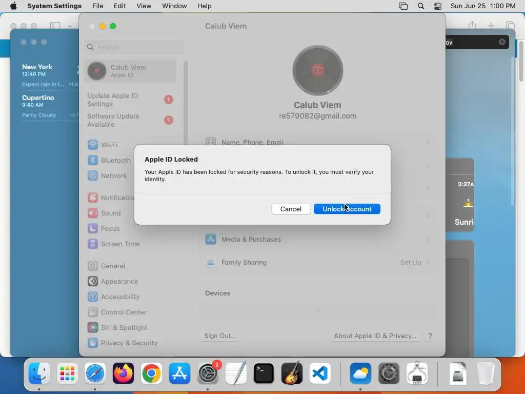The image size is (525, 394).
Task: Open Terminal from the Dock
Action: tap(264, 373)
